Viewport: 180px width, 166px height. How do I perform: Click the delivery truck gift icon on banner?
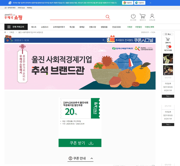(111, 39)
